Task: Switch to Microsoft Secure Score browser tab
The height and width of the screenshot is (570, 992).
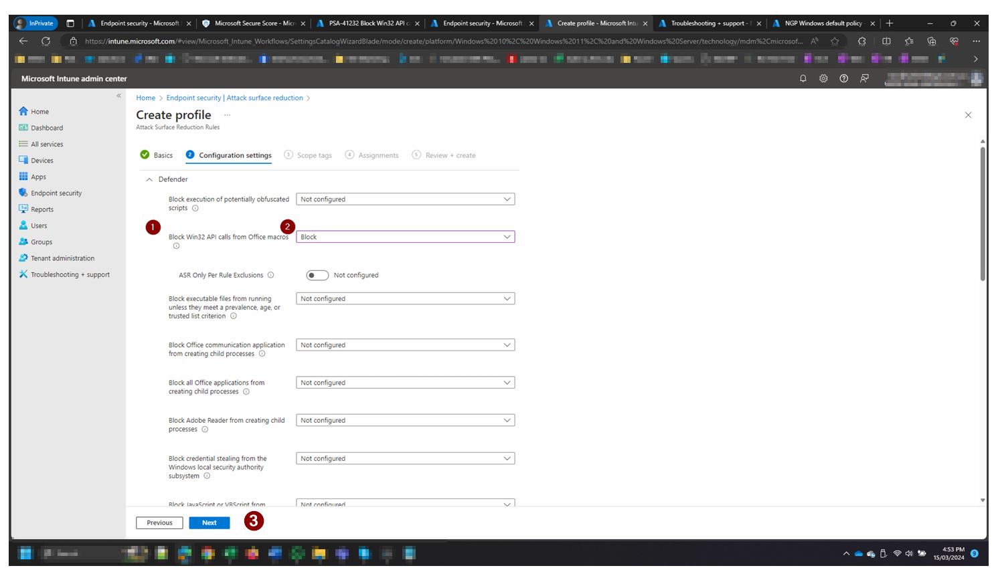Action: (x=254, y=23)
